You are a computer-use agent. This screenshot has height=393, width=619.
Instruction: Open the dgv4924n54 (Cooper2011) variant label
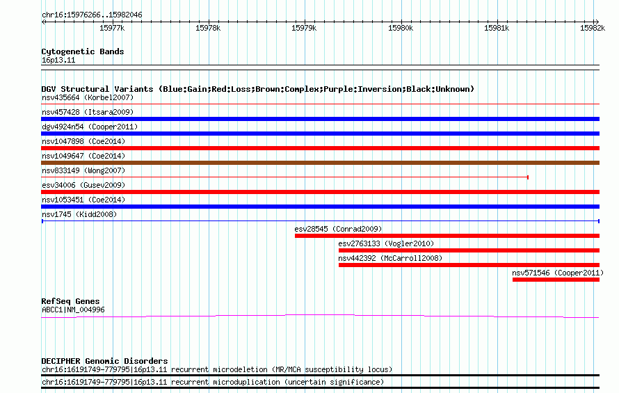(90, 127)
